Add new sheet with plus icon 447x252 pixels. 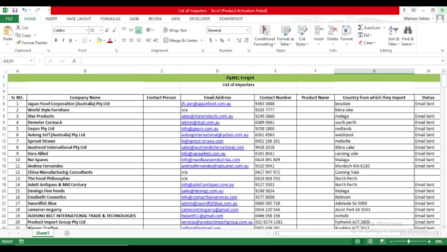[67, 233]
